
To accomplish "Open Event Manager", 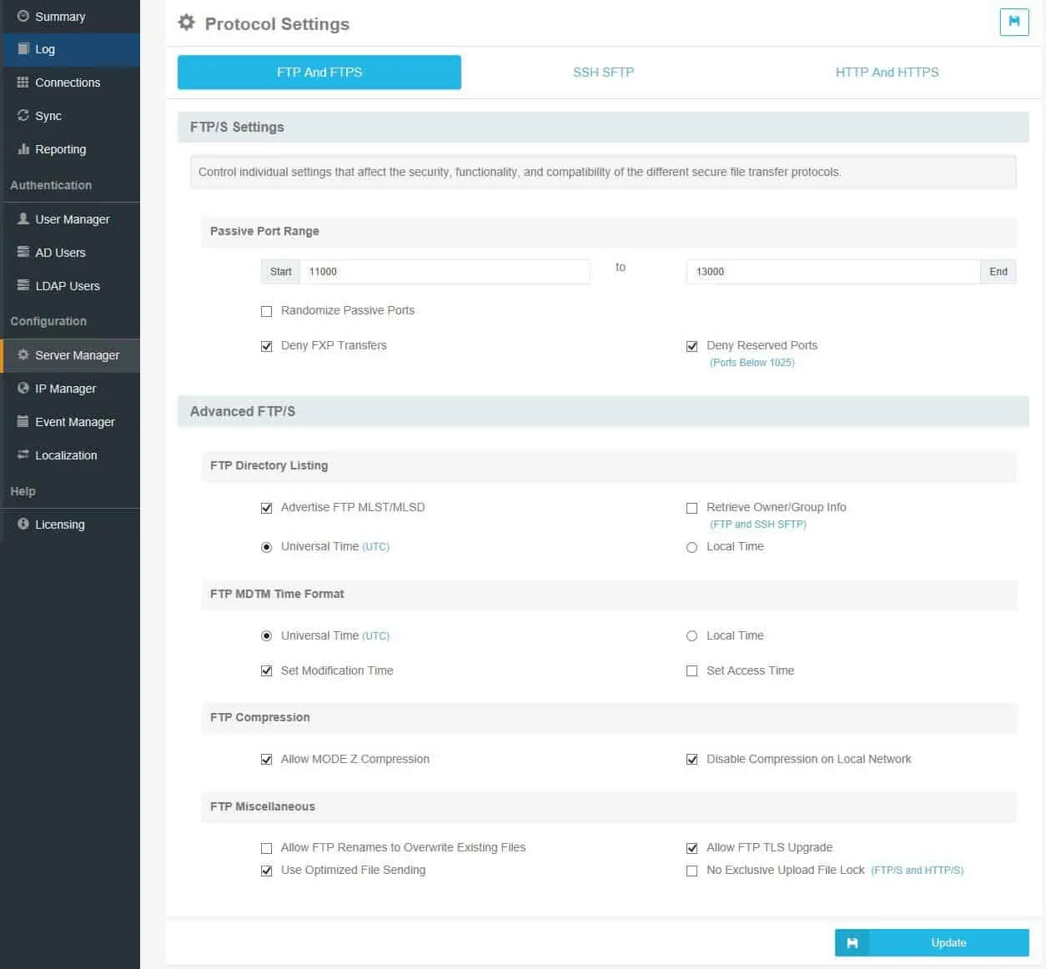I will (x=70, y=422).
